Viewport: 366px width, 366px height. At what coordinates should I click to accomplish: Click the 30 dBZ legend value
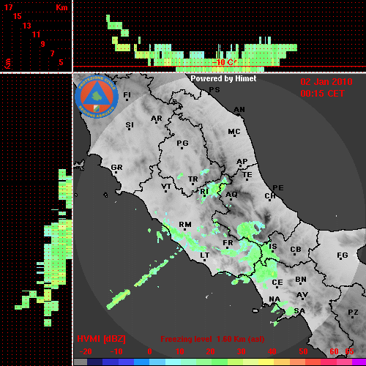click(242, 351)
